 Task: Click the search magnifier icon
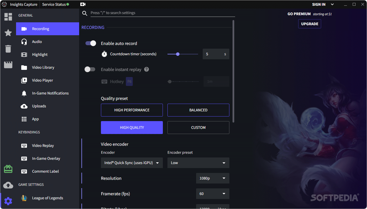coord(85,13)
